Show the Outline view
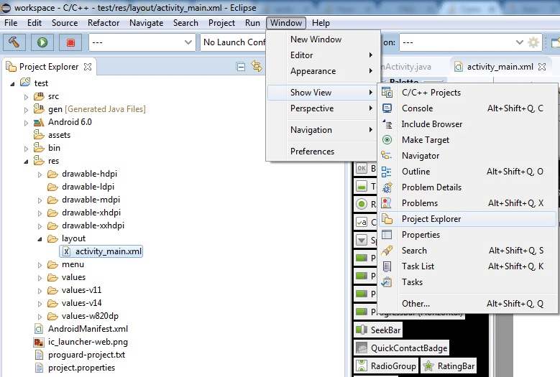This screenshot has height=377, width=560. (x=467, y=171)
